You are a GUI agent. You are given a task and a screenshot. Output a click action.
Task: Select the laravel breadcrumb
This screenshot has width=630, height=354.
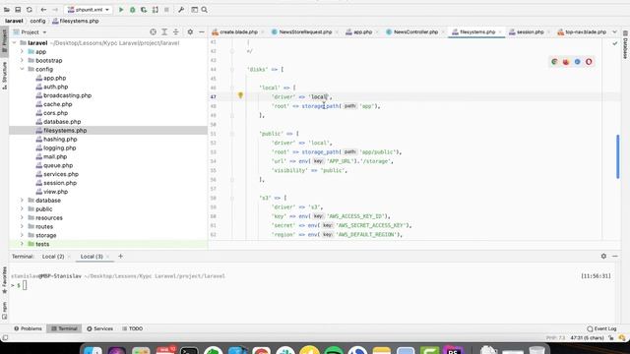(x=14, y=21)
